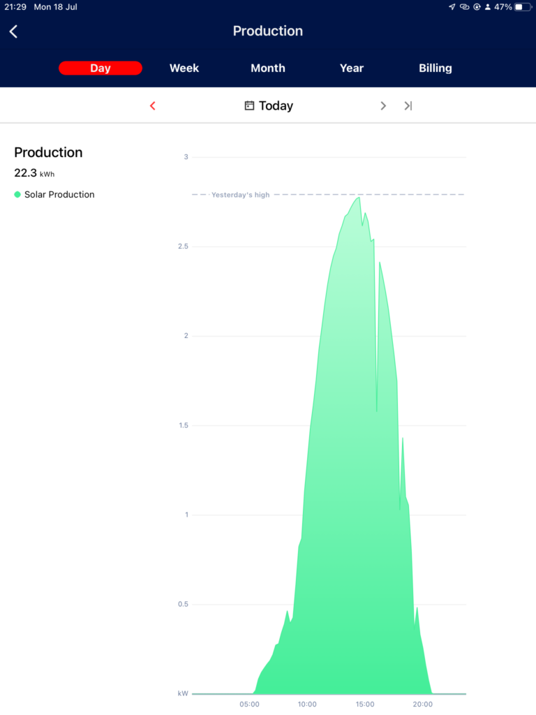Tap the 22.3 kWh production total
This screenshot has width=536, height=715.
pyautogui.click(x=34, y=173)
